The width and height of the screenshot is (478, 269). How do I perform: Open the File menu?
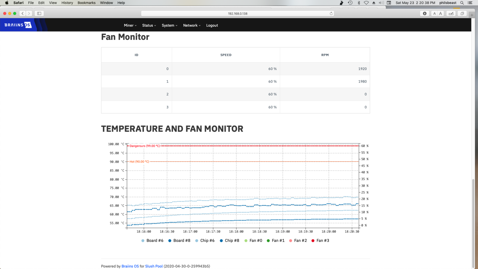tap(31, 3)
